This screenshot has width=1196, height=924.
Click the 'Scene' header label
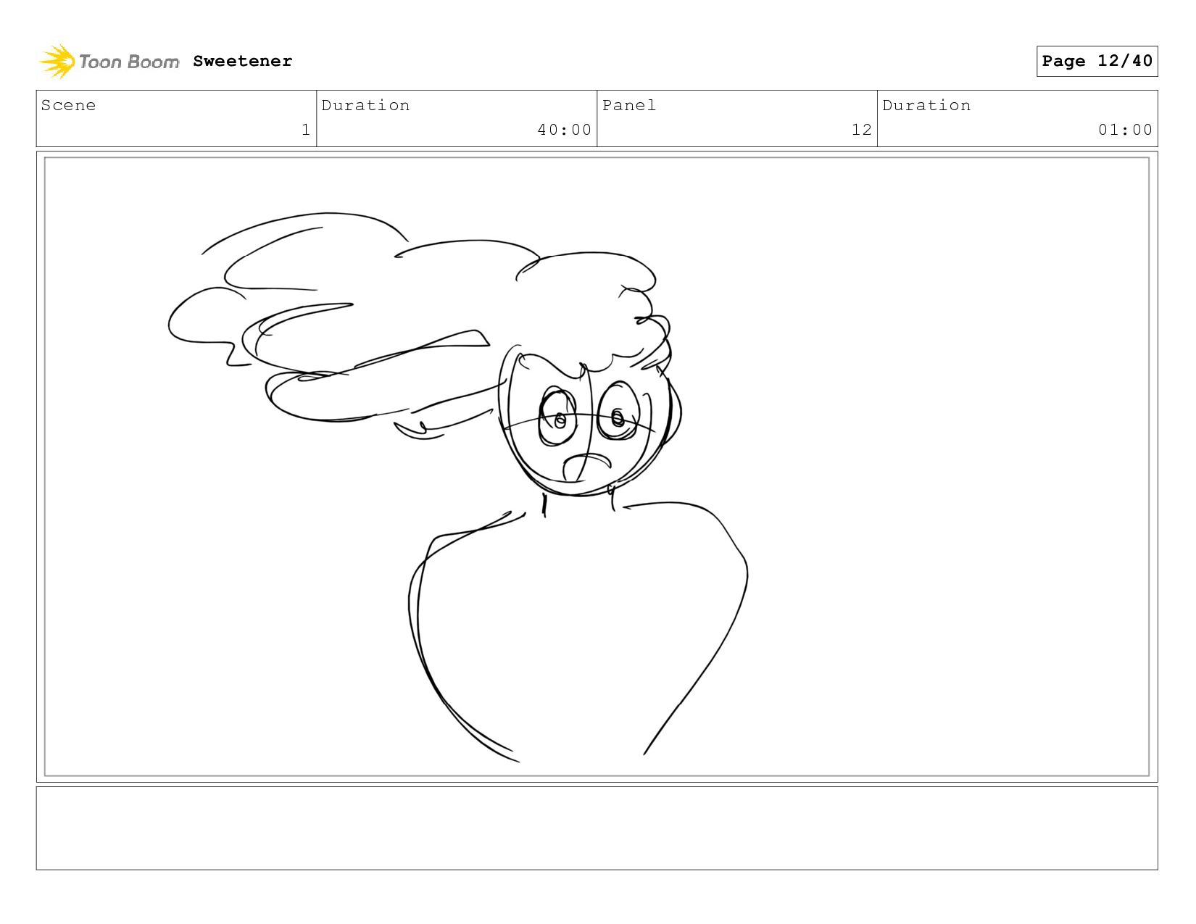[68, 105]
